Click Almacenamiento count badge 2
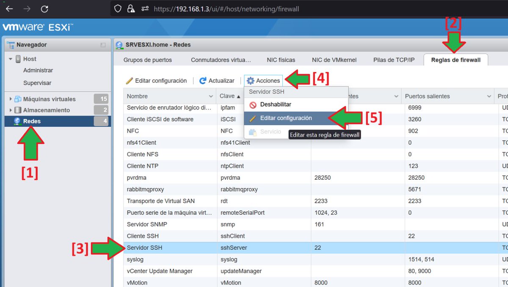This screenshot has width=508, height=287. (101, 110)
